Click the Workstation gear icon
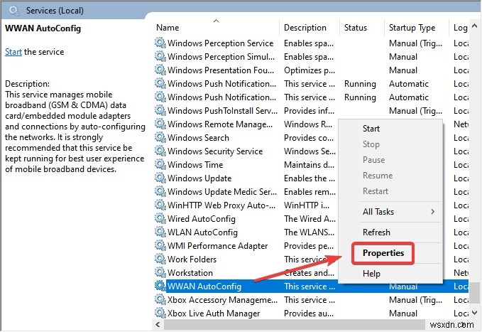482x332 pixels. click(160, 272)
